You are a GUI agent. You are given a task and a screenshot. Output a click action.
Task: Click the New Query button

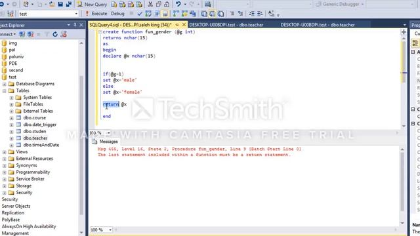point(92,5)
